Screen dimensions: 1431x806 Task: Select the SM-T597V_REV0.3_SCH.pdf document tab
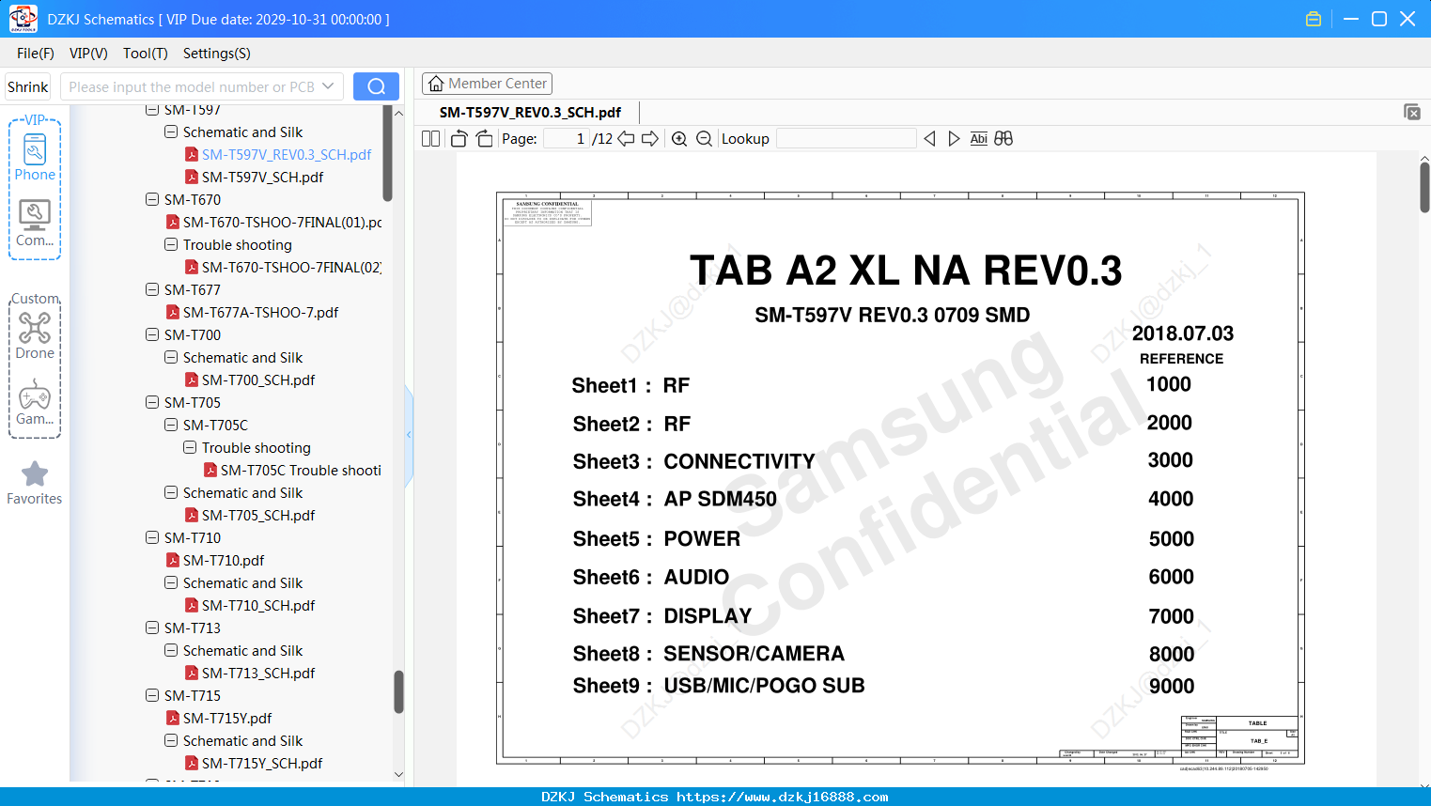(x=530, y=112)
